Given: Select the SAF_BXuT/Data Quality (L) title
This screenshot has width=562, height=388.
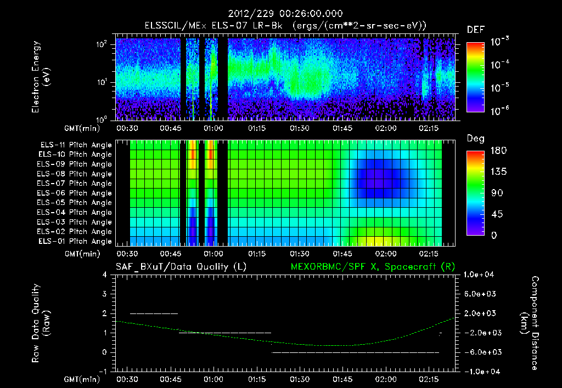Looking at the screenshot, I should [x=181, y=267].
